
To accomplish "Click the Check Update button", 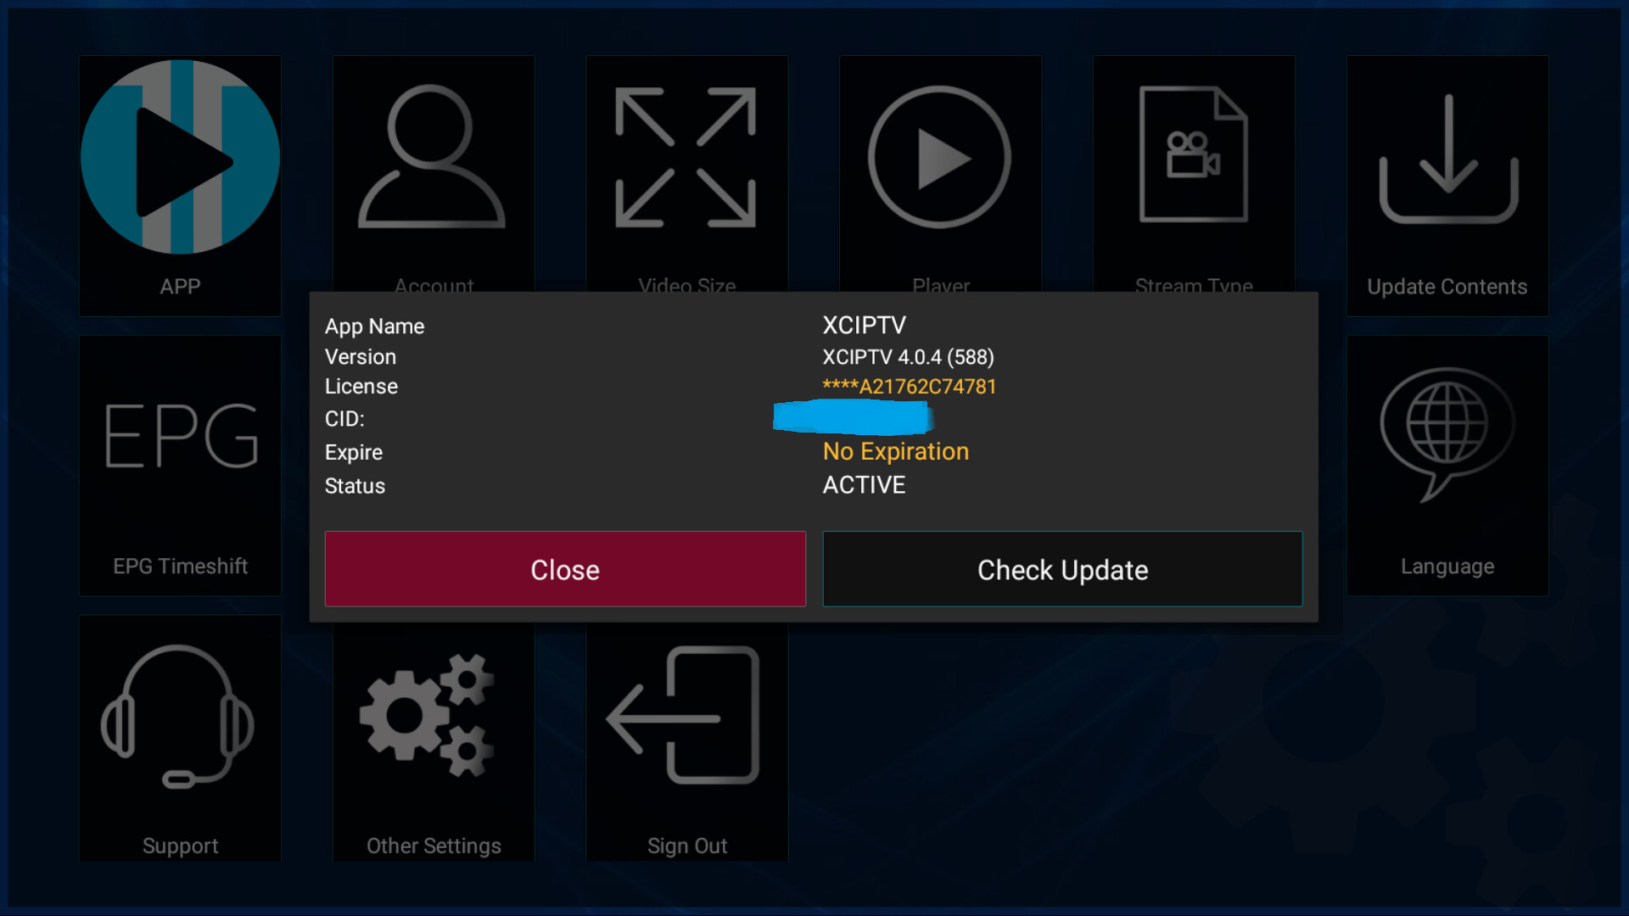I will pos(1062,569).
